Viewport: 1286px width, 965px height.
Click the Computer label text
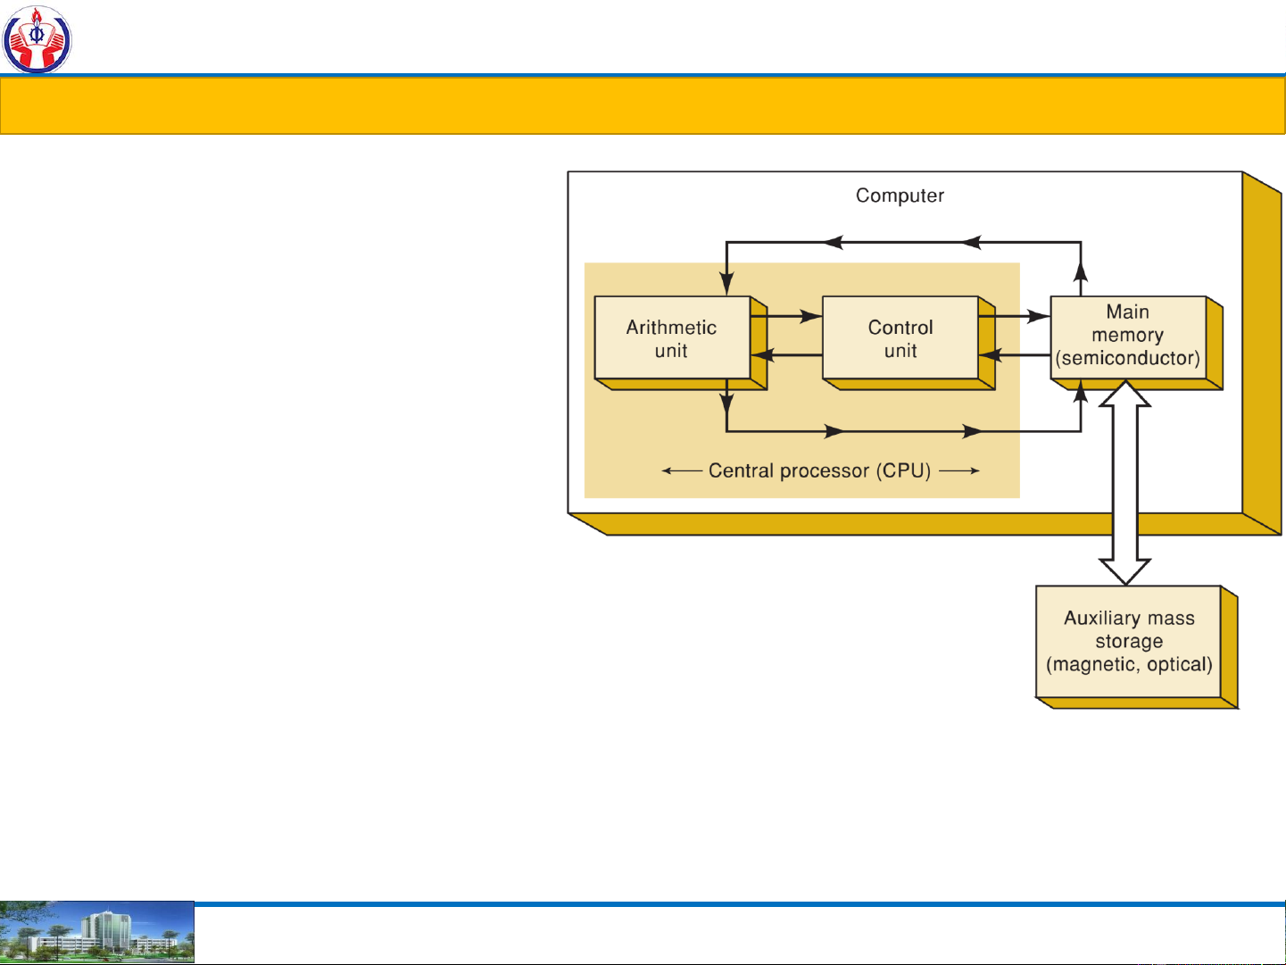[900, 195]
